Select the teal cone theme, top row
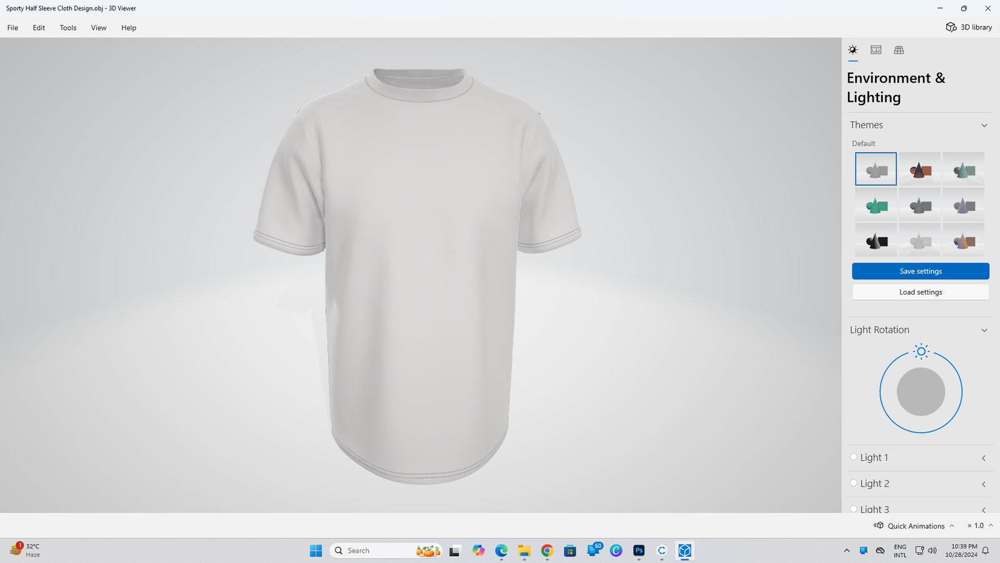 (963, 169)
